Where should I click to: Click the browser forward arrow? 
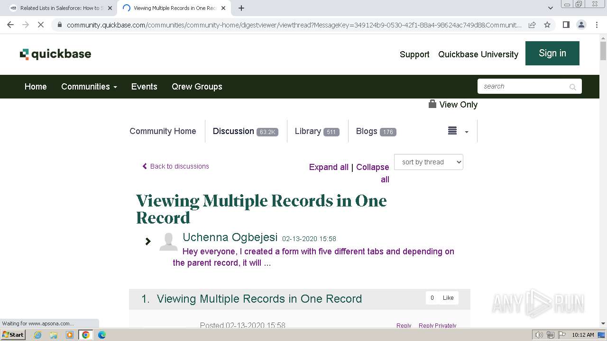click(x=26, y=25)
